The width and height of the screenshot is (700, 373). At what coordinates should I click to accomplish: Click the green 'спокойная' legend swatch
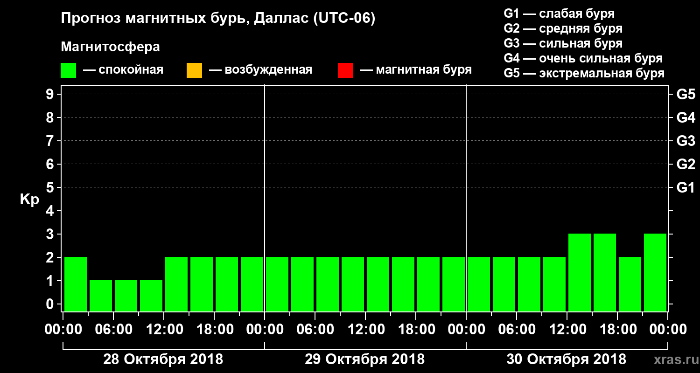[69, 70]
